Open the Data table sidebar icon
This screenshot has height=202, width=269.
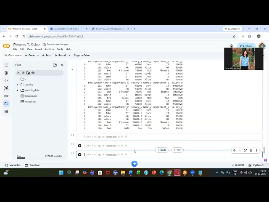(6, 112)
